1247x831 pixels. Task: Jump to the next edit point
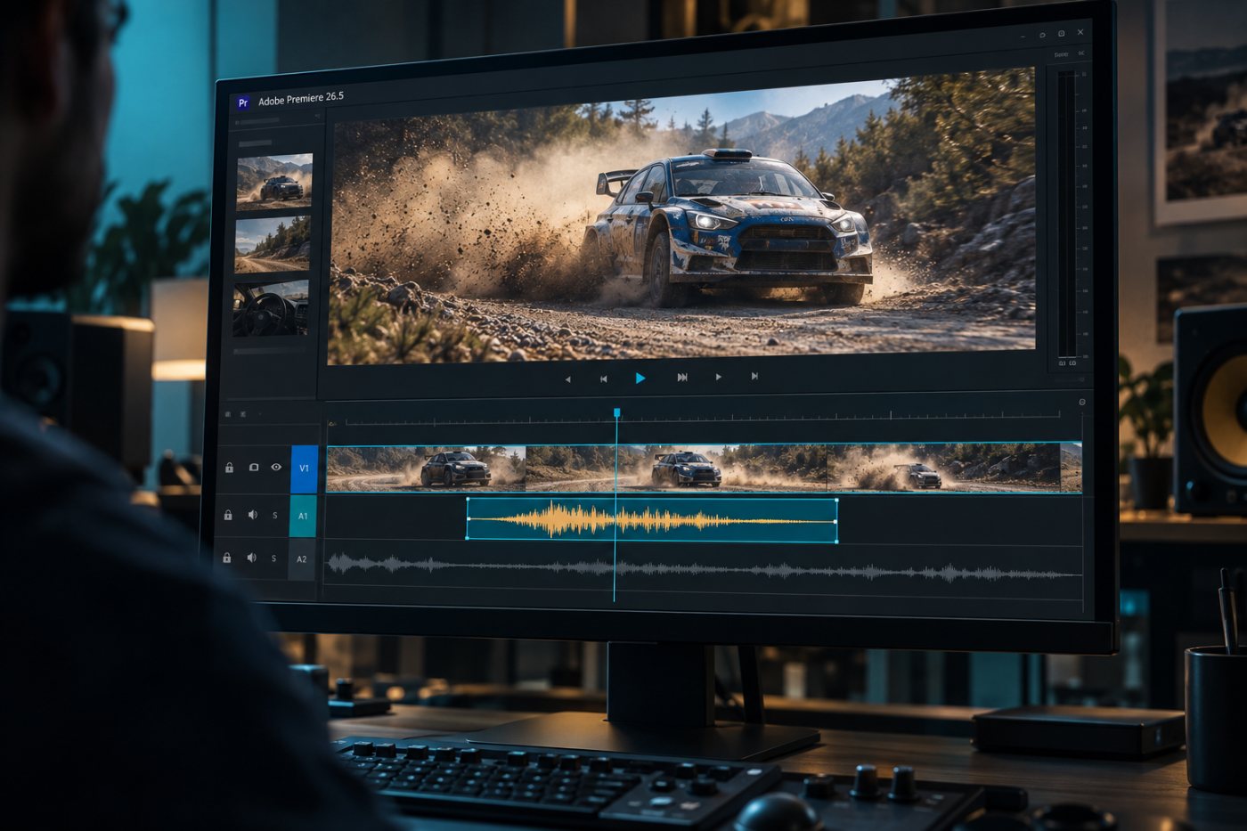tap(754, 376)
